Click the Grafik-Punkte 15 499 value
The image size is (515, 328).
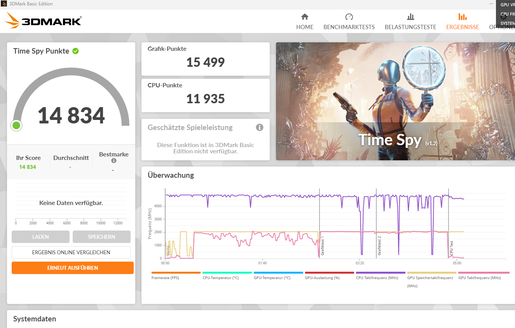click(x=206, y=62)
